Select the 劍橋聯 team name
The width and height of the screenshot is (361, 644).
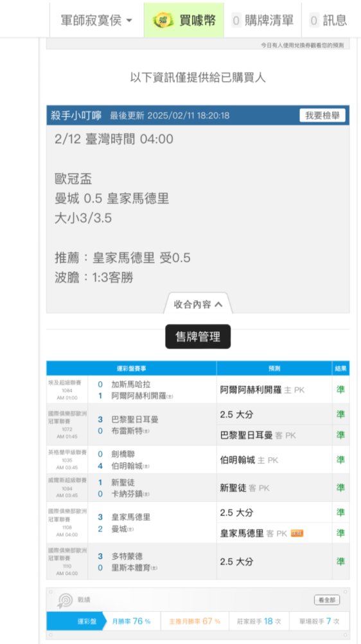tap(123, 454)
